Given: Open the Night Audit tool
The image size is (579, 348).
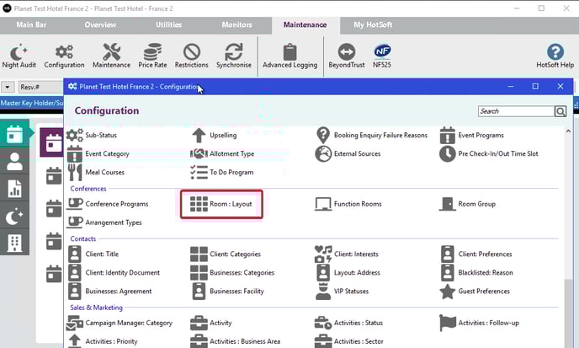Looking at the screenshot, I should point(19,56).
